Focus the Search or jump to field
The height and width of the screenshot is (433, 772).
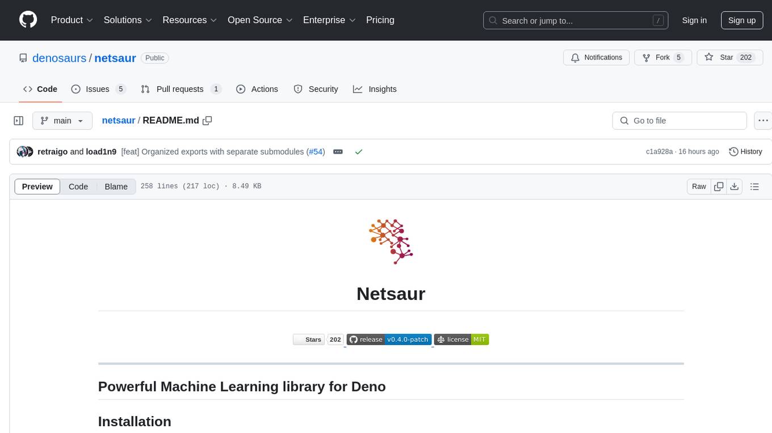(576, 20)
